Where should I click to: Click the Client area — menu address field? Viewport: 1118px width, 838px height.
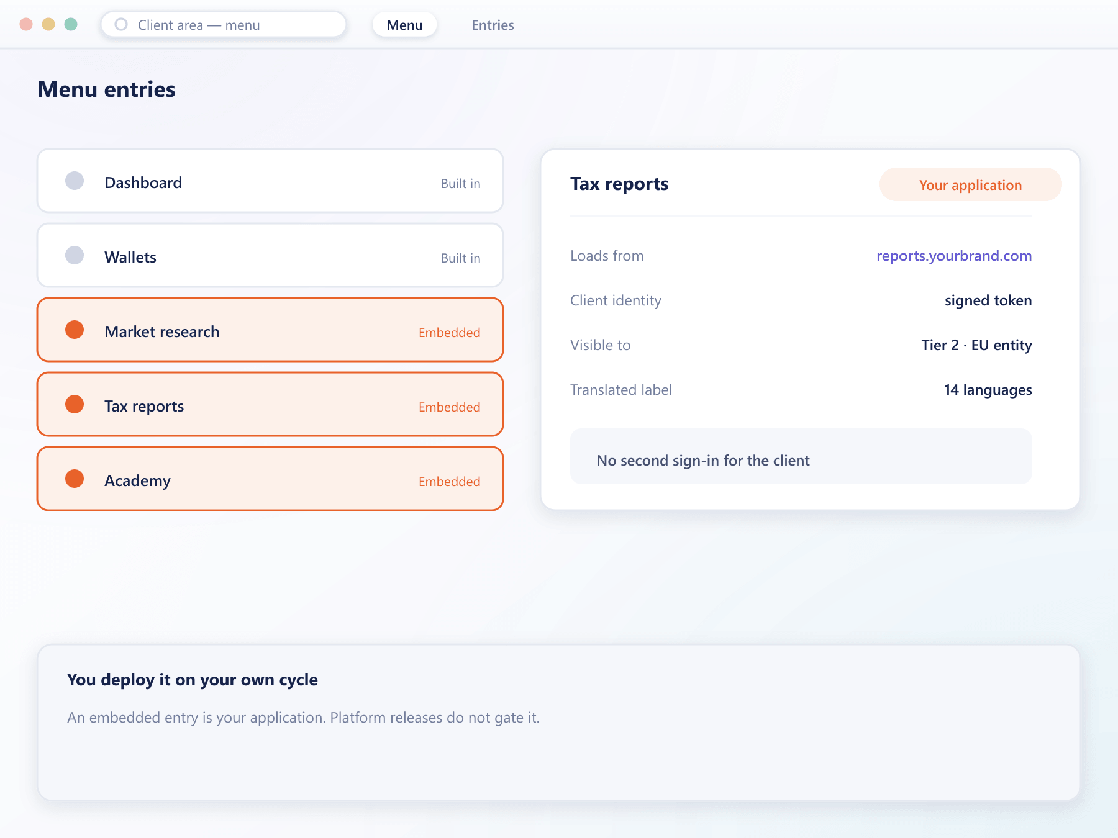224,25
